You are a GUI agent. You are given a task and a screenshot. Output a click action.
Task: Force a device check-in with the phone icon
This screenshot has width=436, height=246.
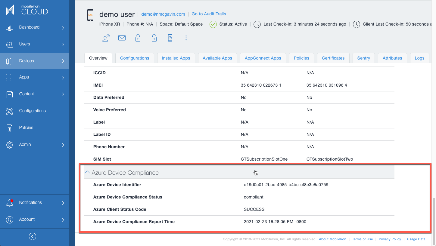click(170, 38)
